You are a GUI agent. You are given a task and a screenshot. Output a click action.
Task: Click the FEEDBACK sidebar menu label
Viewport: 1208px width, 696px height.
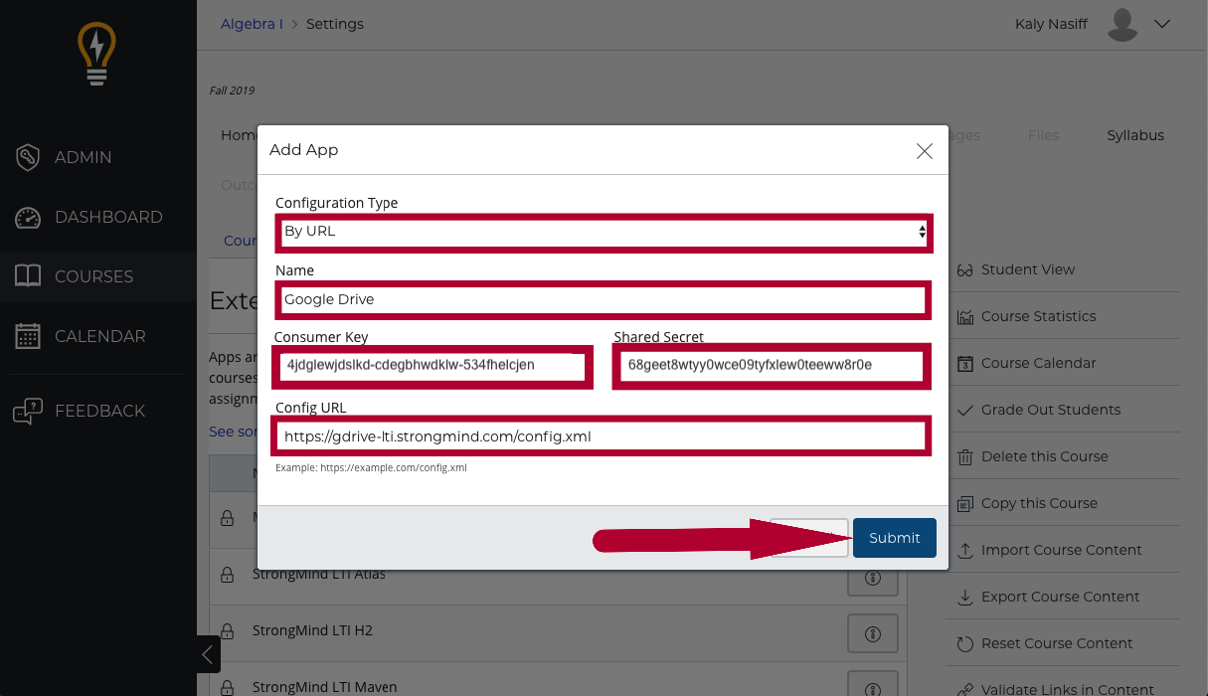[100, 411]
